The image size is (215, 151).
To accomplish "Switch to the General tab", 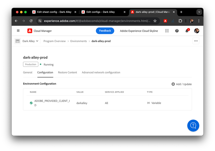I will 28,72.
